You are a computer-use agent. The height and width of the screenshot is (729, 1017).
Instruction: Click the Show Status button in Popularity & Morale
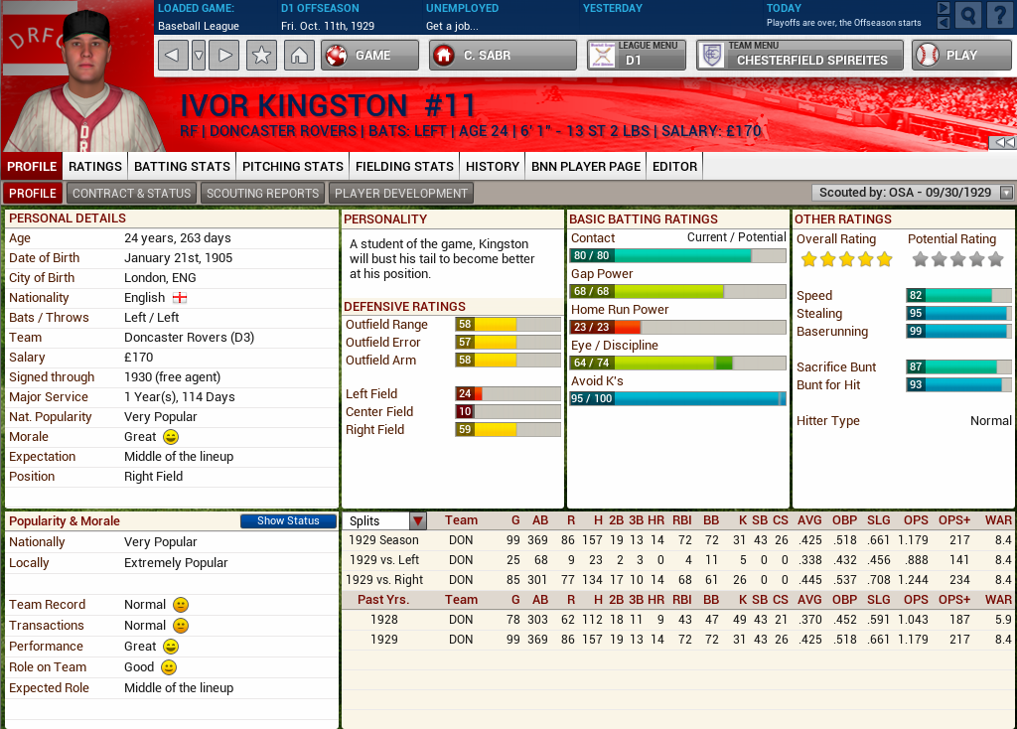point(288,520)
